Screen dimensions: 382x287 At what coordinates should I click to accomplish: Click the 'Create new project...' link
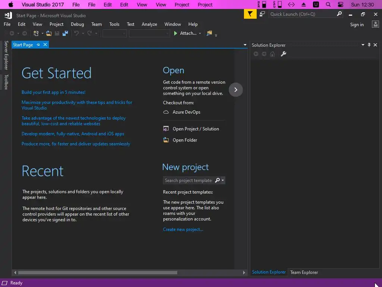(183, 229)
